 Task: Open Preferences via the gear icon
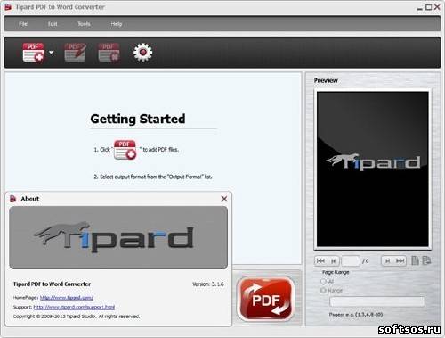click(x=142, y=53)
